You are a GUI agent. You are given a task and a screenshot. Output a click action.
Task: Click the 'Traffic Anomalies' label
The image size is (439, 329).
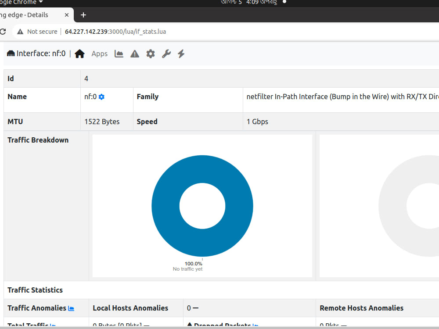click(x=37, y=308)
